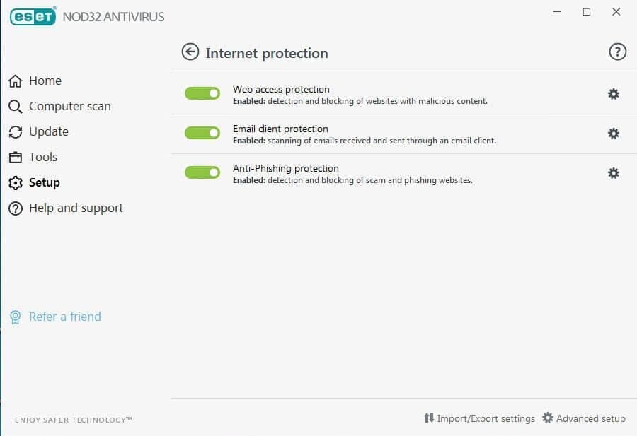Open Email client protection gear settings

coord(613,133)
